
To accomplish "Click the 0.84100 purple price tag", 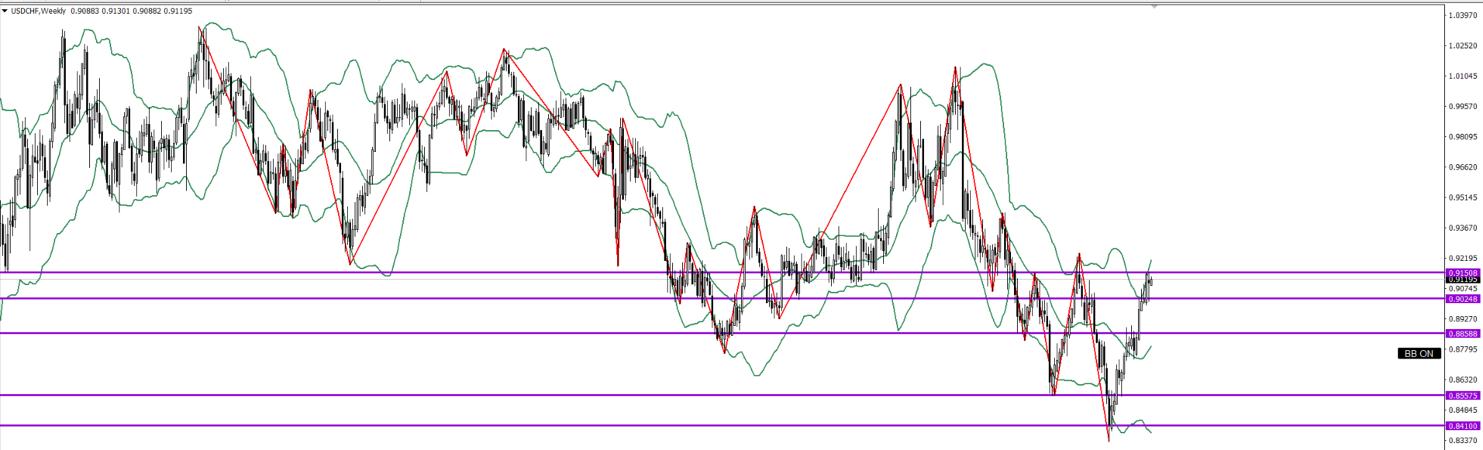I will [x=1463, y=426].
